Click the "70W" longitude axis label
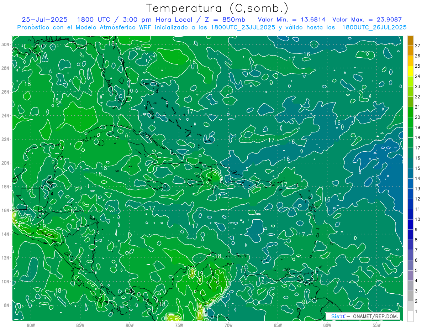This screenshot has height=330, width=427. click(228, 325)
